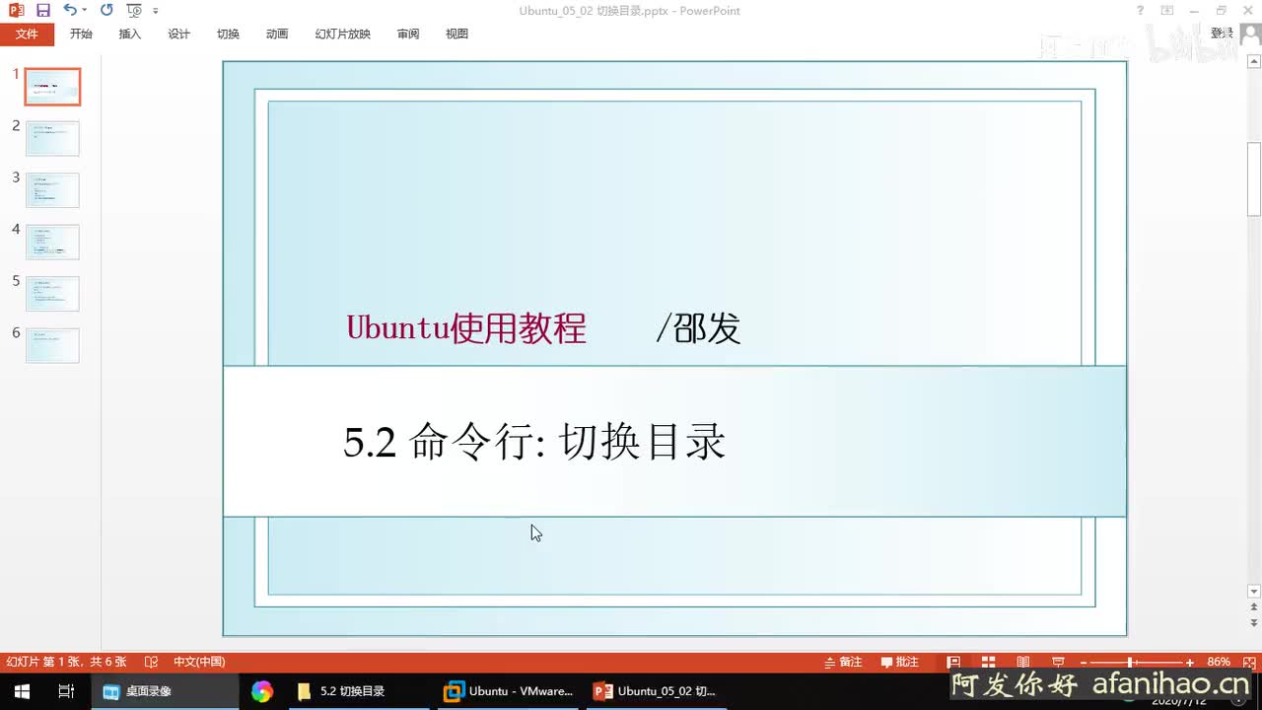Open the 视图 ribbon tab
This screenshot has height=710, width=1262.
pos(456,34)
